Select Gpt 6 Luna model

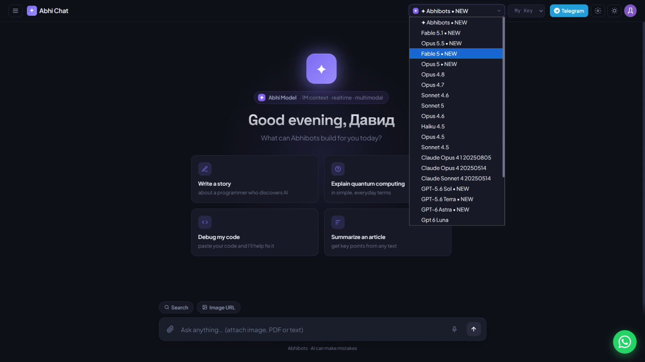pyautogui.click(x=456, y=220)
